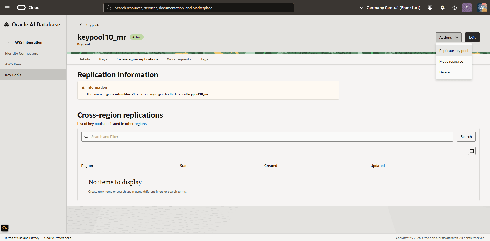
Task: Go back to Key pools link
Action: (x=93, y=25)
